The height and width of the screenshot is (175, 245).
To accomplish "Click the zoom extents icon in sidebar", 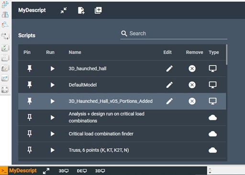I will tap(5, 90).
